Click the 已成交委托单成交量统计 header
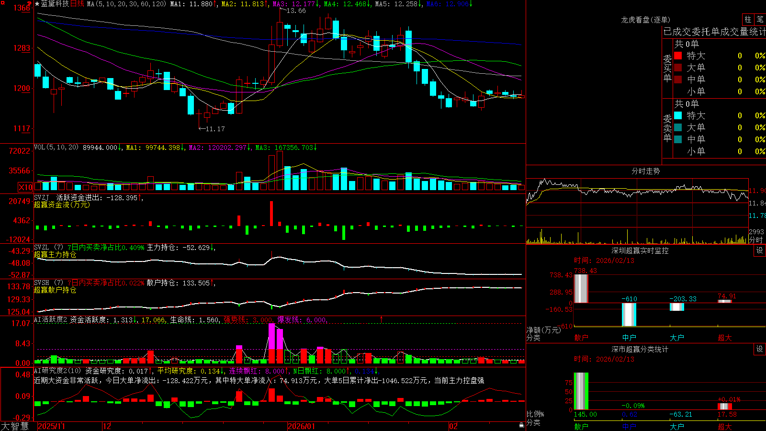The height and width of the screenshot is (431, 766). point(714,32)
